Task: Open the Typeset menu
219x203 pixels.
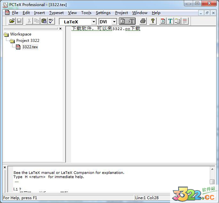Action: [x=56, y=13]
